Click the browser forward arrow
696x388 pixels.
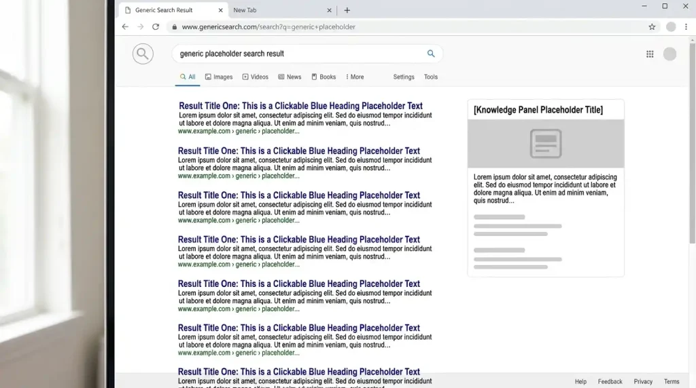point(140,26)
